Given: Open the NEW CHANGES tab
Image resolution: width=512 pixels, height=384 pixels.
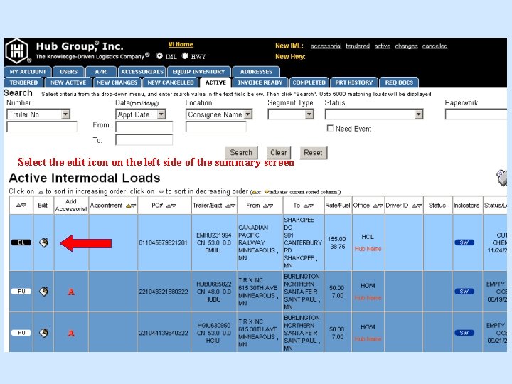Looking at the screenshot, I should [x=117, y=82].
